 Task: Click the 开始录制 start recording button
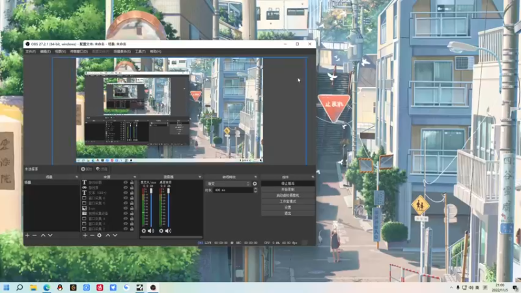click(x=287, y=189)
